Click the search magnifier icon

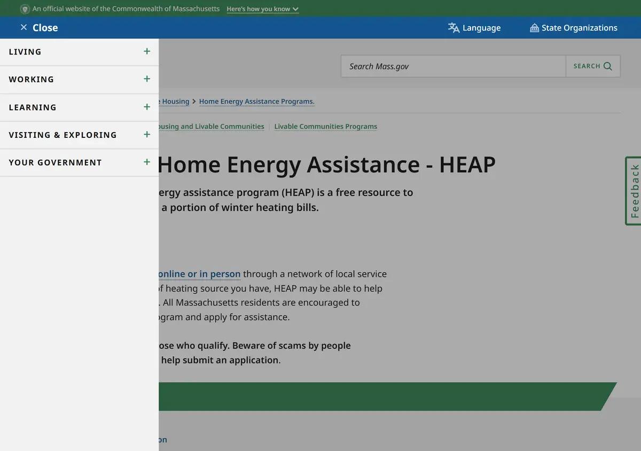(608, 66)
